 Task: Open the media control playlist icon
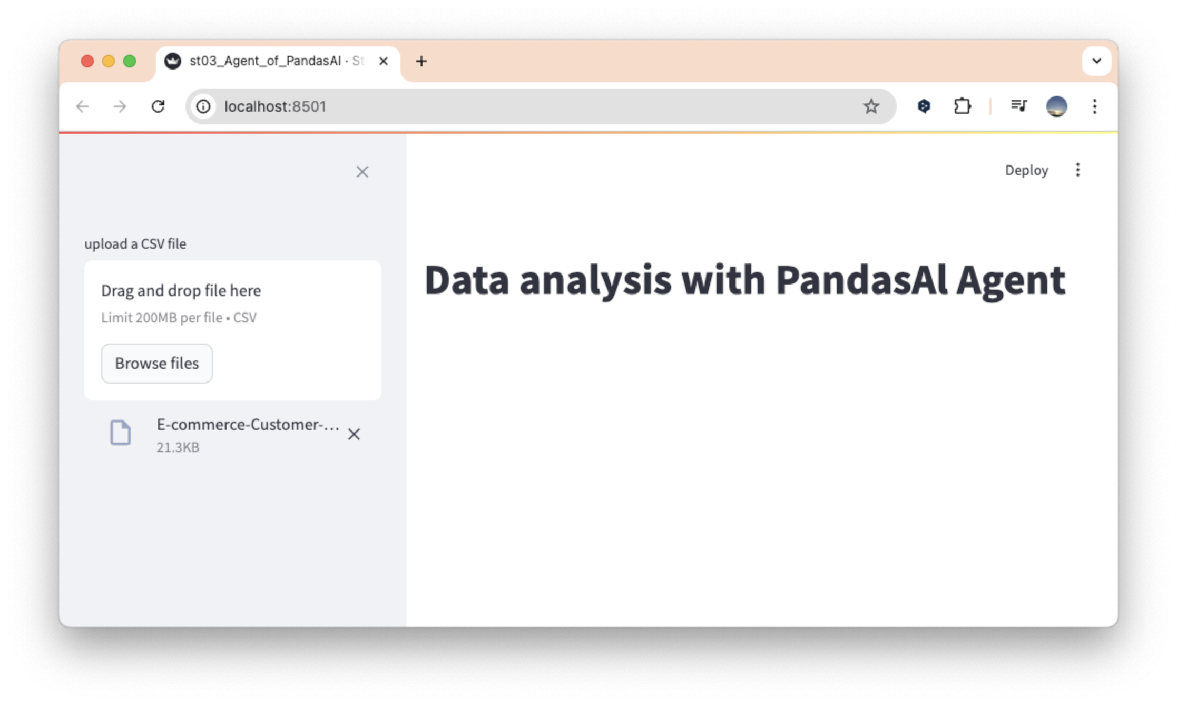(1018, 106)
